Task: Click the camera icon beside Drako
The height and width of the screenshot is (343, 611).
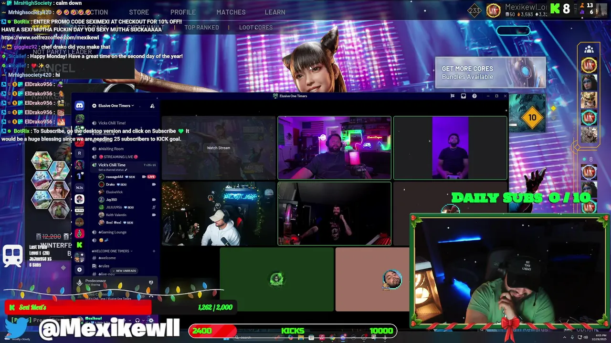Action: (153, 184)
